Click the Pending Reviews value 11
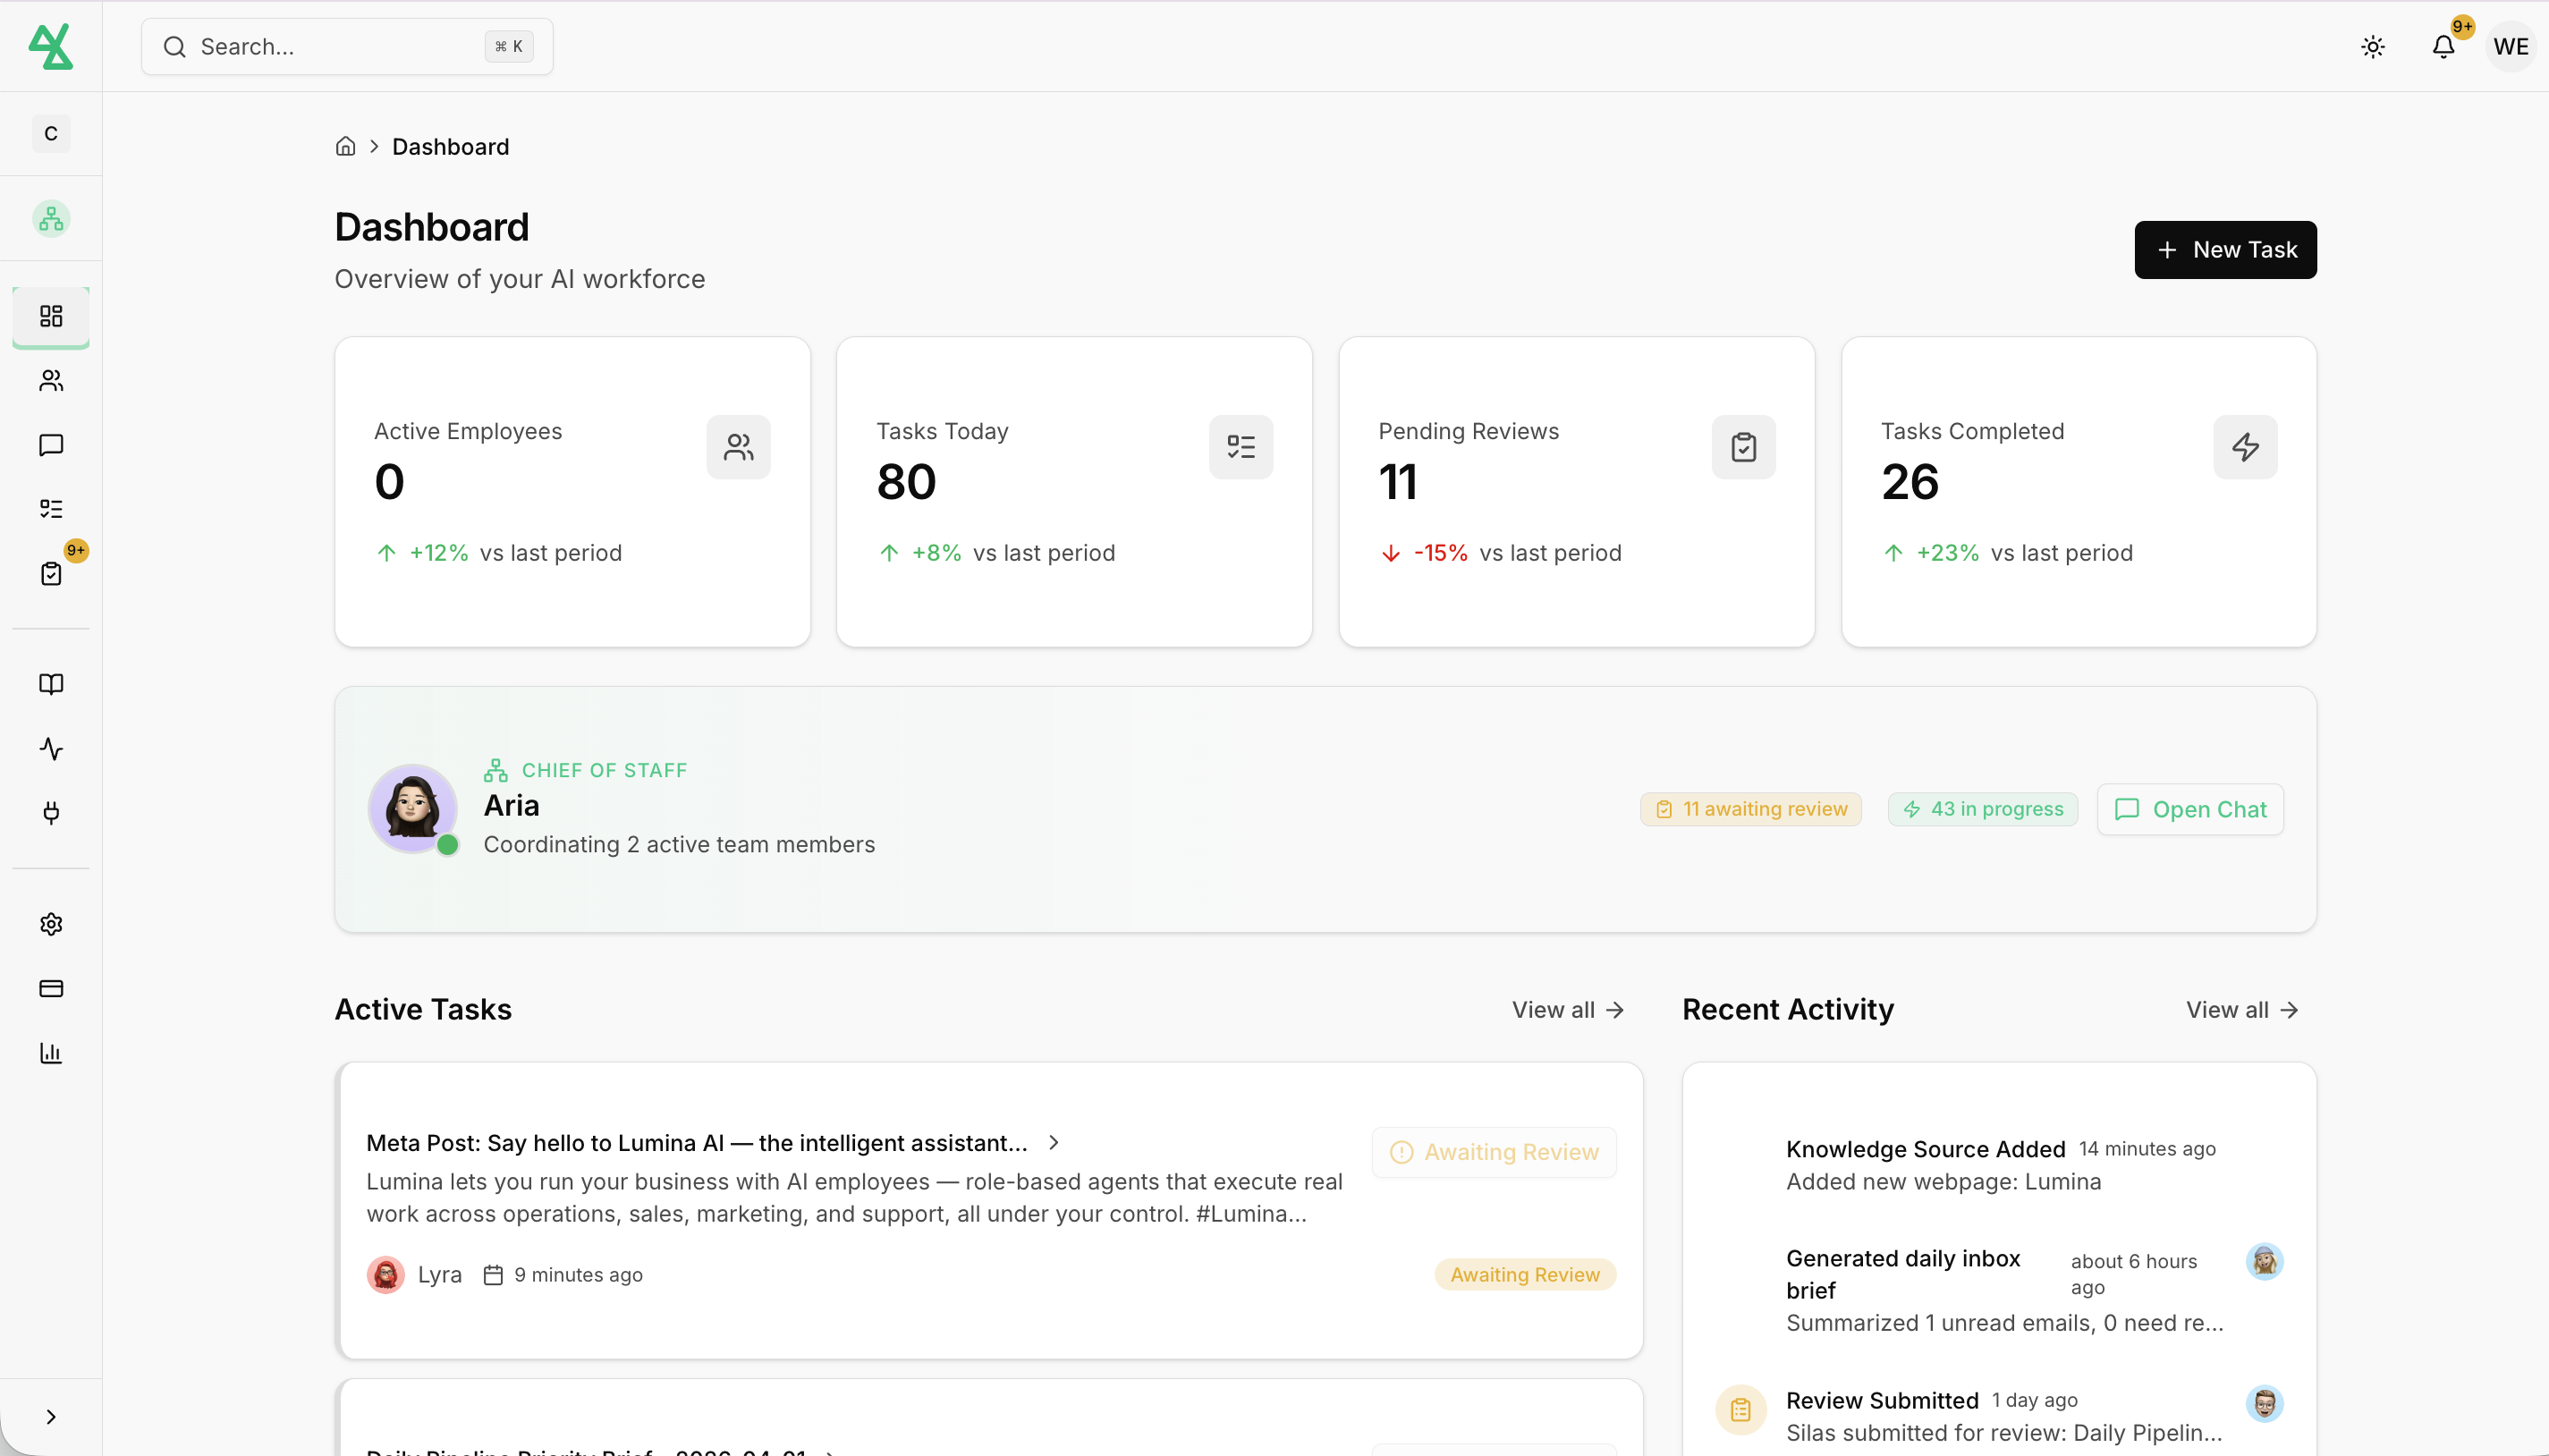Screen dimensions: 2549x1456 tap(1397, 482)
